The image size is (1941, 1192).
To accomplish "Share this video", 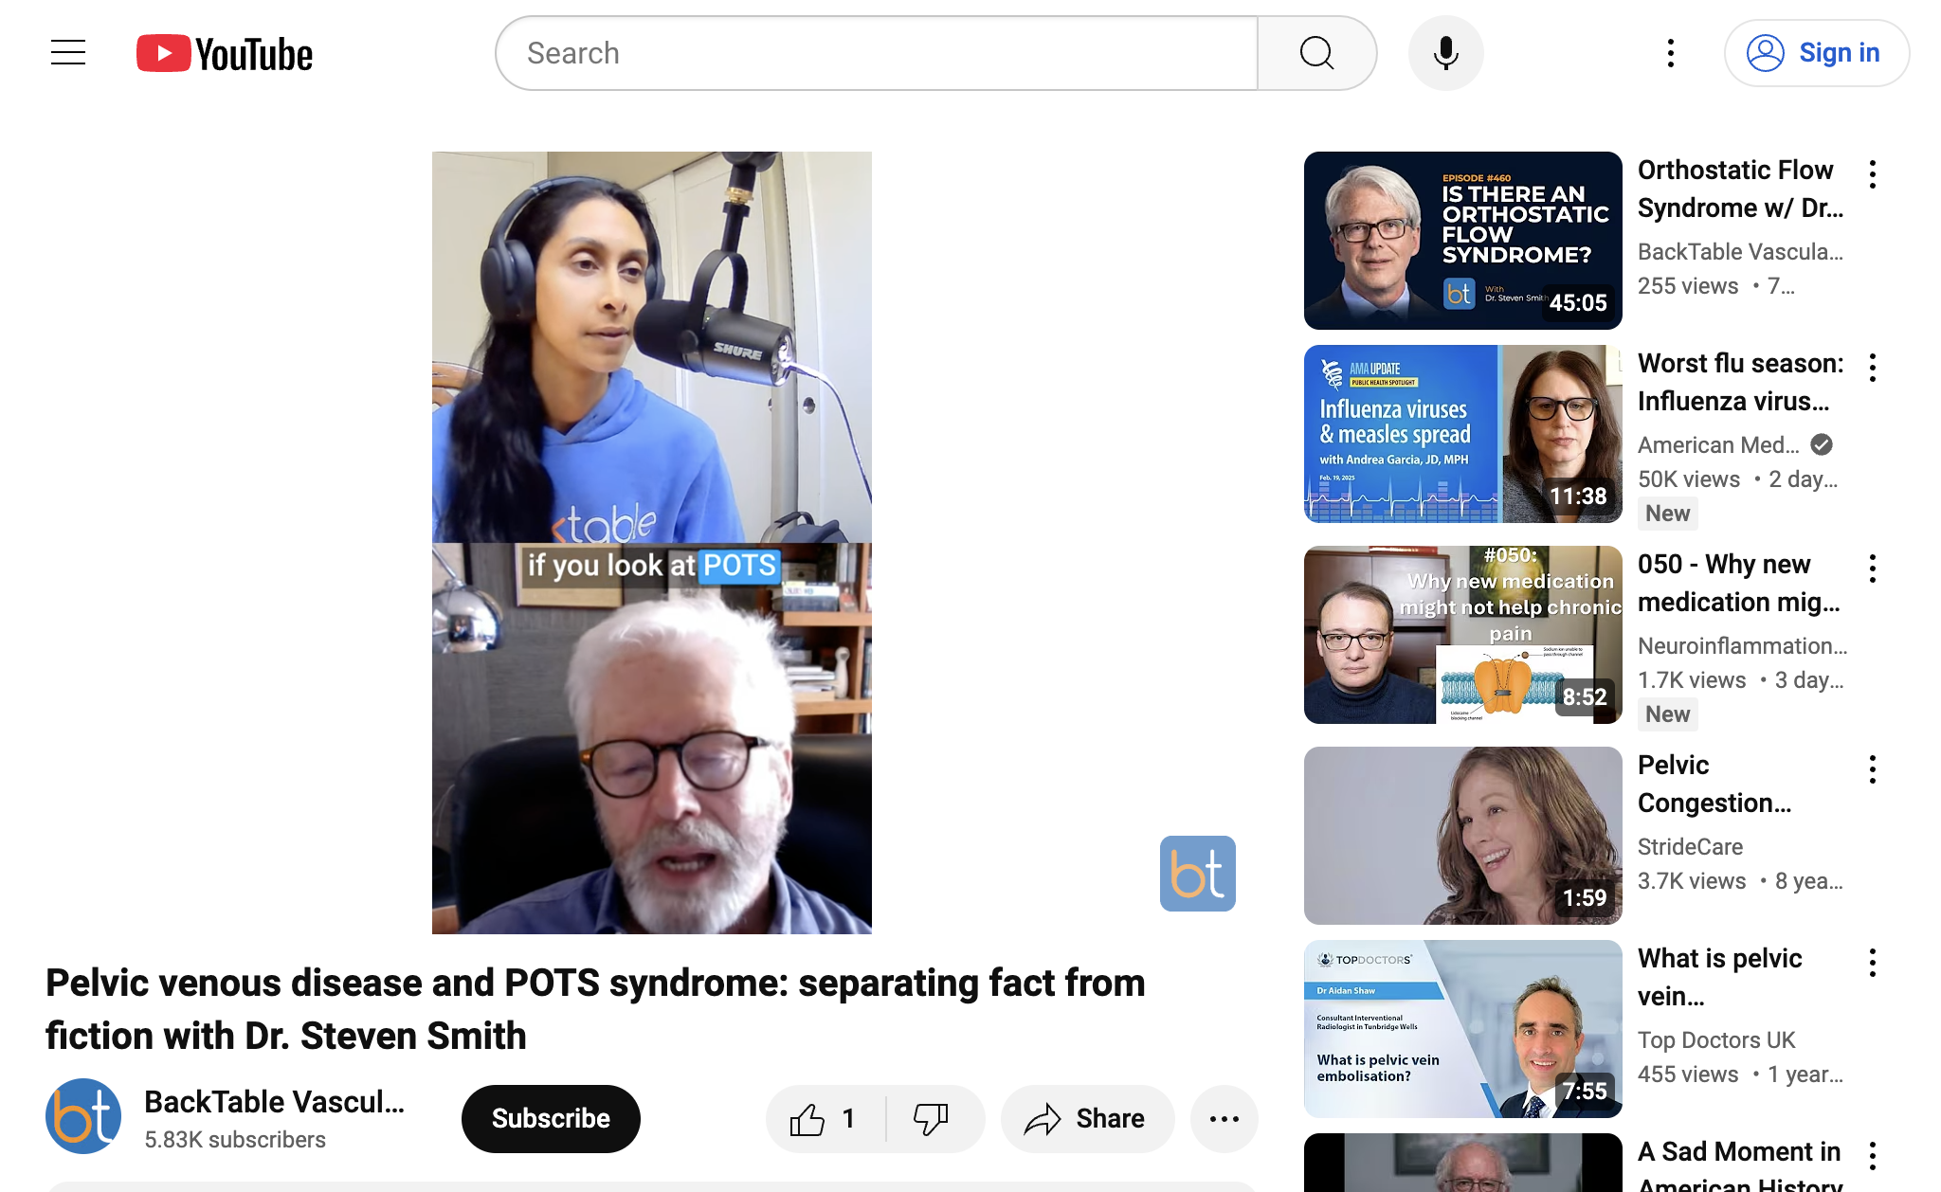I will (x=1087, y=1119).
